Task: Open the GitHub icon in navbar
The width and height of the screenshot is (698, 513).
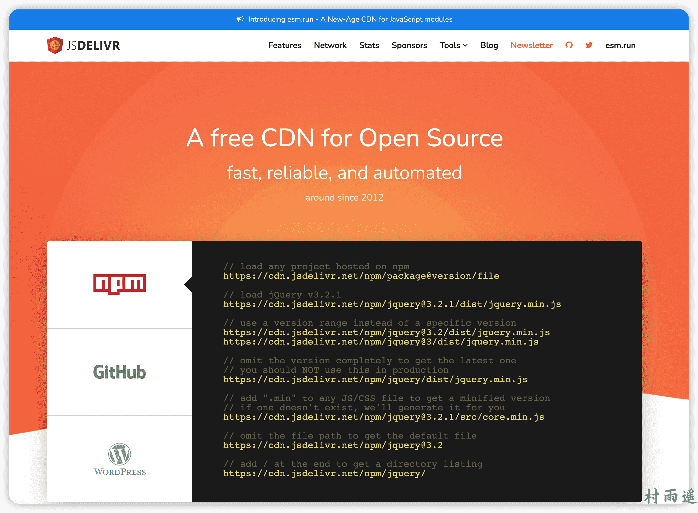Action: pyautogui.click(x=569, y=45)
